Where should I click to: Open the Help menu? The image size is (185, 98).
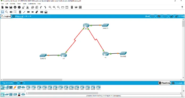point(39,4)
